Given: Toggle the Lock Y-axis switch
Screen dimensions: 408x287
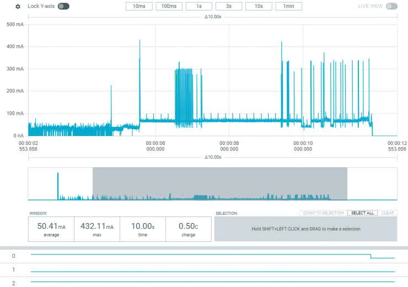Looking at the screenshot, I should [x=63, y=7].
